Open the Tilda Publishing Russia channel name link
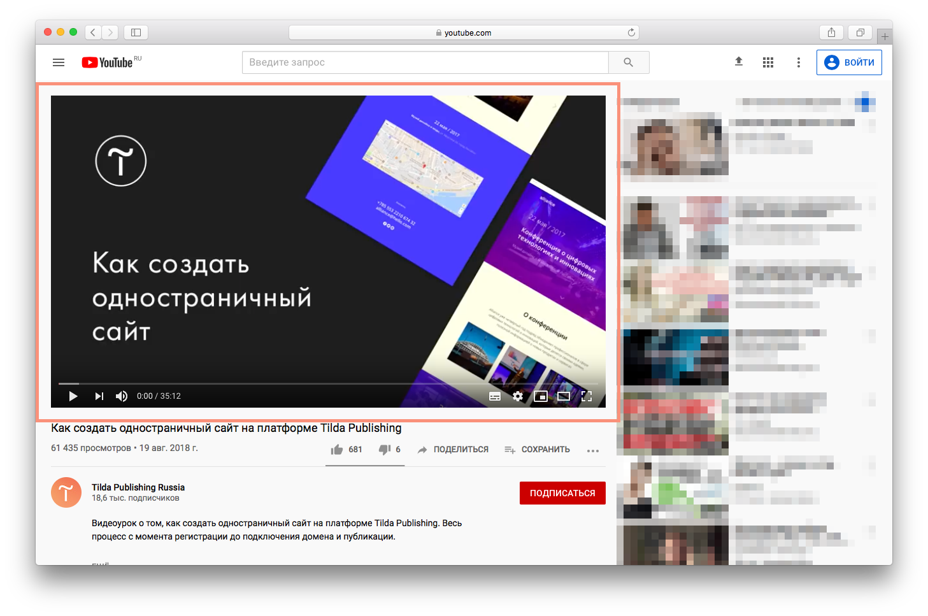 [138, 487]
